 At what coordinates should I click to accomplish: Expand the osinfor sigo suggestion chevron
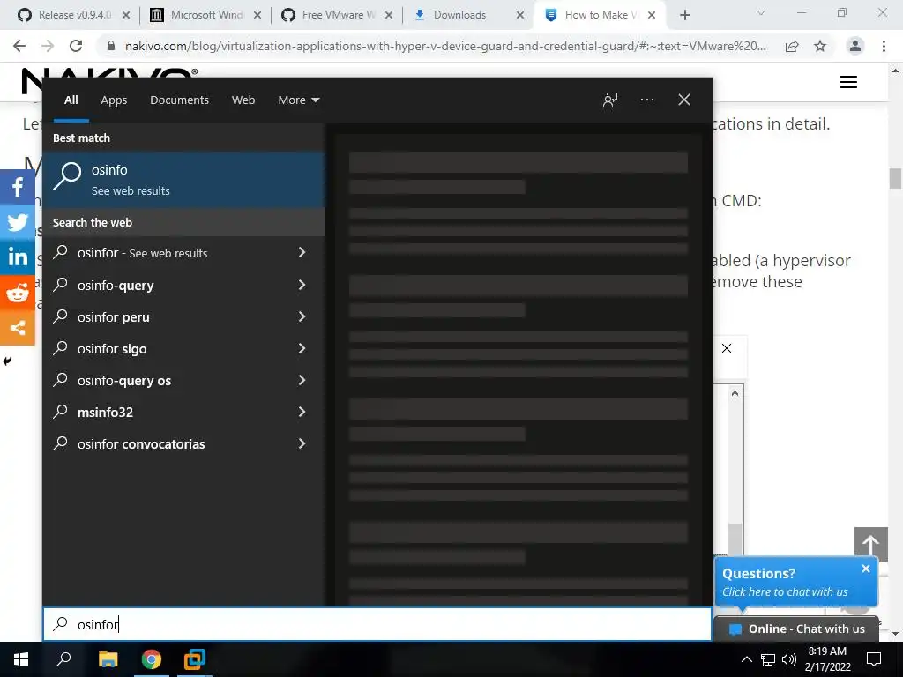pyautogui.click(x=302, y=348)
